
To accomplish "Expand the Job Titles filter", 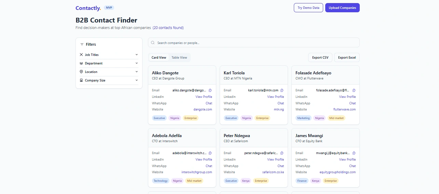I will pyautogui.click(x=109, y=55).
